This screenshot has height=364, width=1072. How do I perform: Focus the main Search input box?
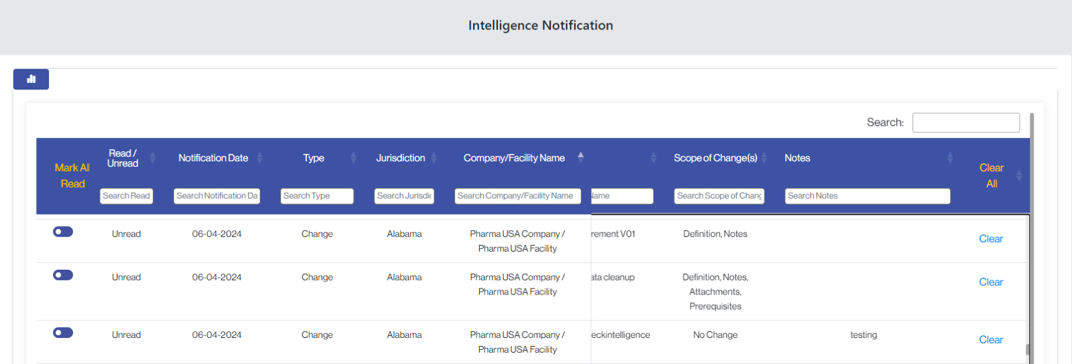[x=965, y=122]
